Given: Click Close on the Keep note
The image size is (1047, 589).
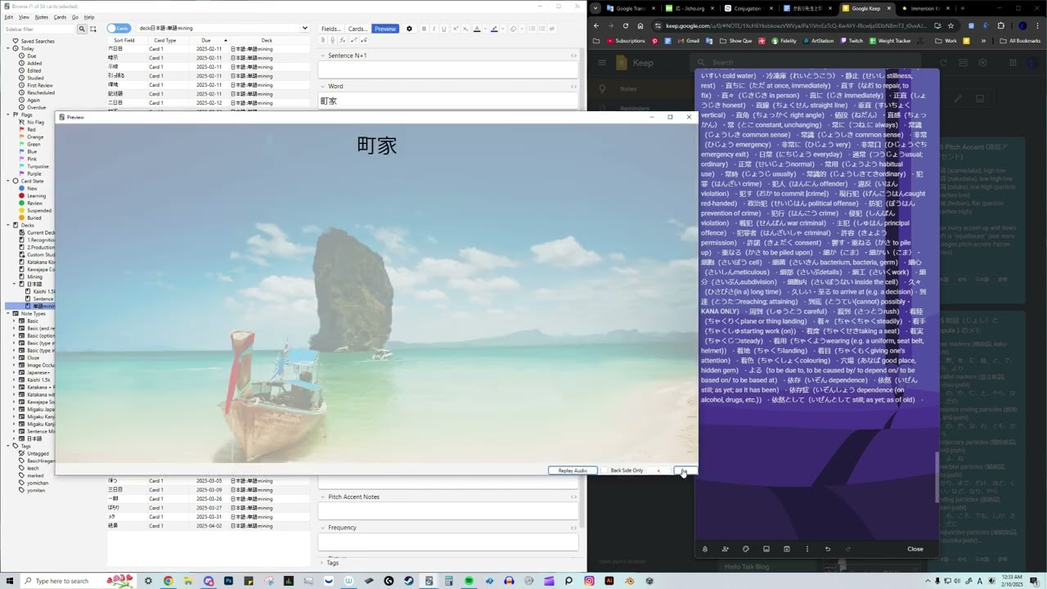Looking at the screenshot, I should (x=915, y=549).
